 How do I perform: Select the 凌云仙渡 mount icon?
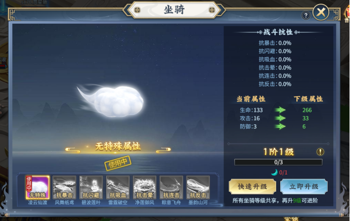click(x=37, y=187)
